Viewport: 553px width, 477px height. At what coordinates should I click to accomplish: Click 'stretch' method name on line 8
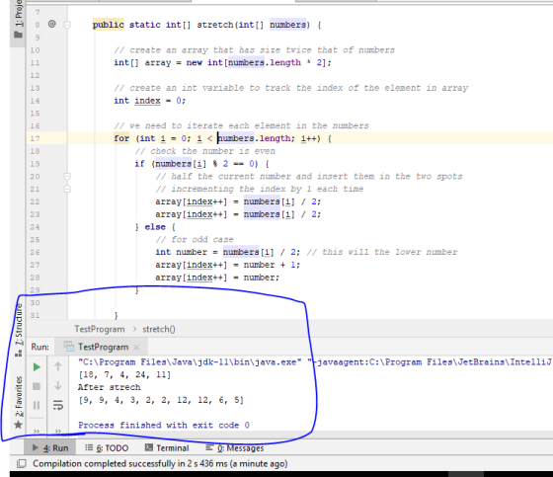point(215,25)
